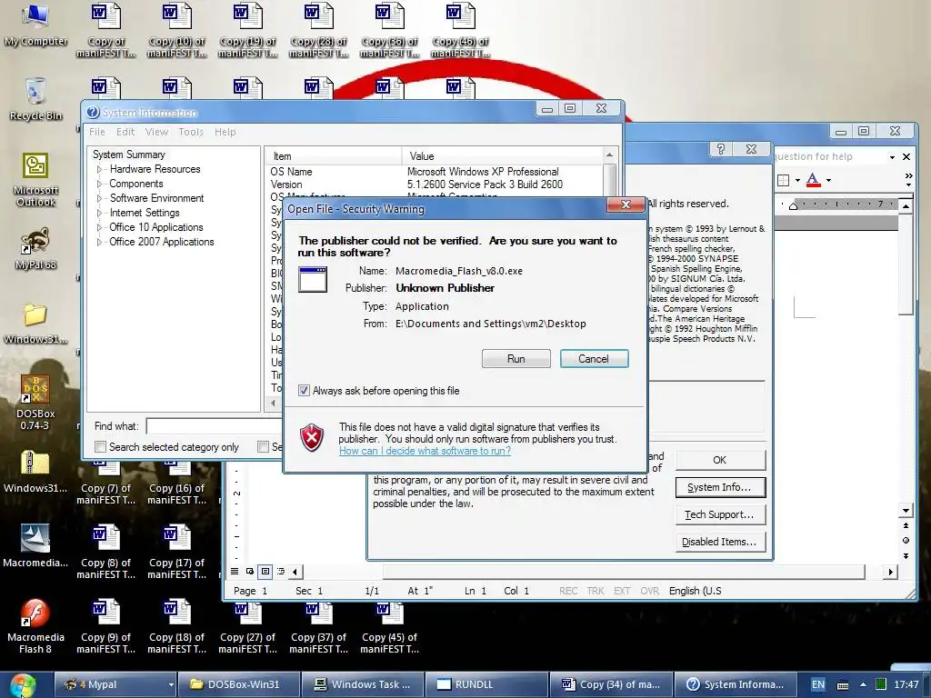Open Copy (10) of maniFEST document
The height and width of the screenshot is (698, 931).
pyautogui.click(x=176, y=30)
